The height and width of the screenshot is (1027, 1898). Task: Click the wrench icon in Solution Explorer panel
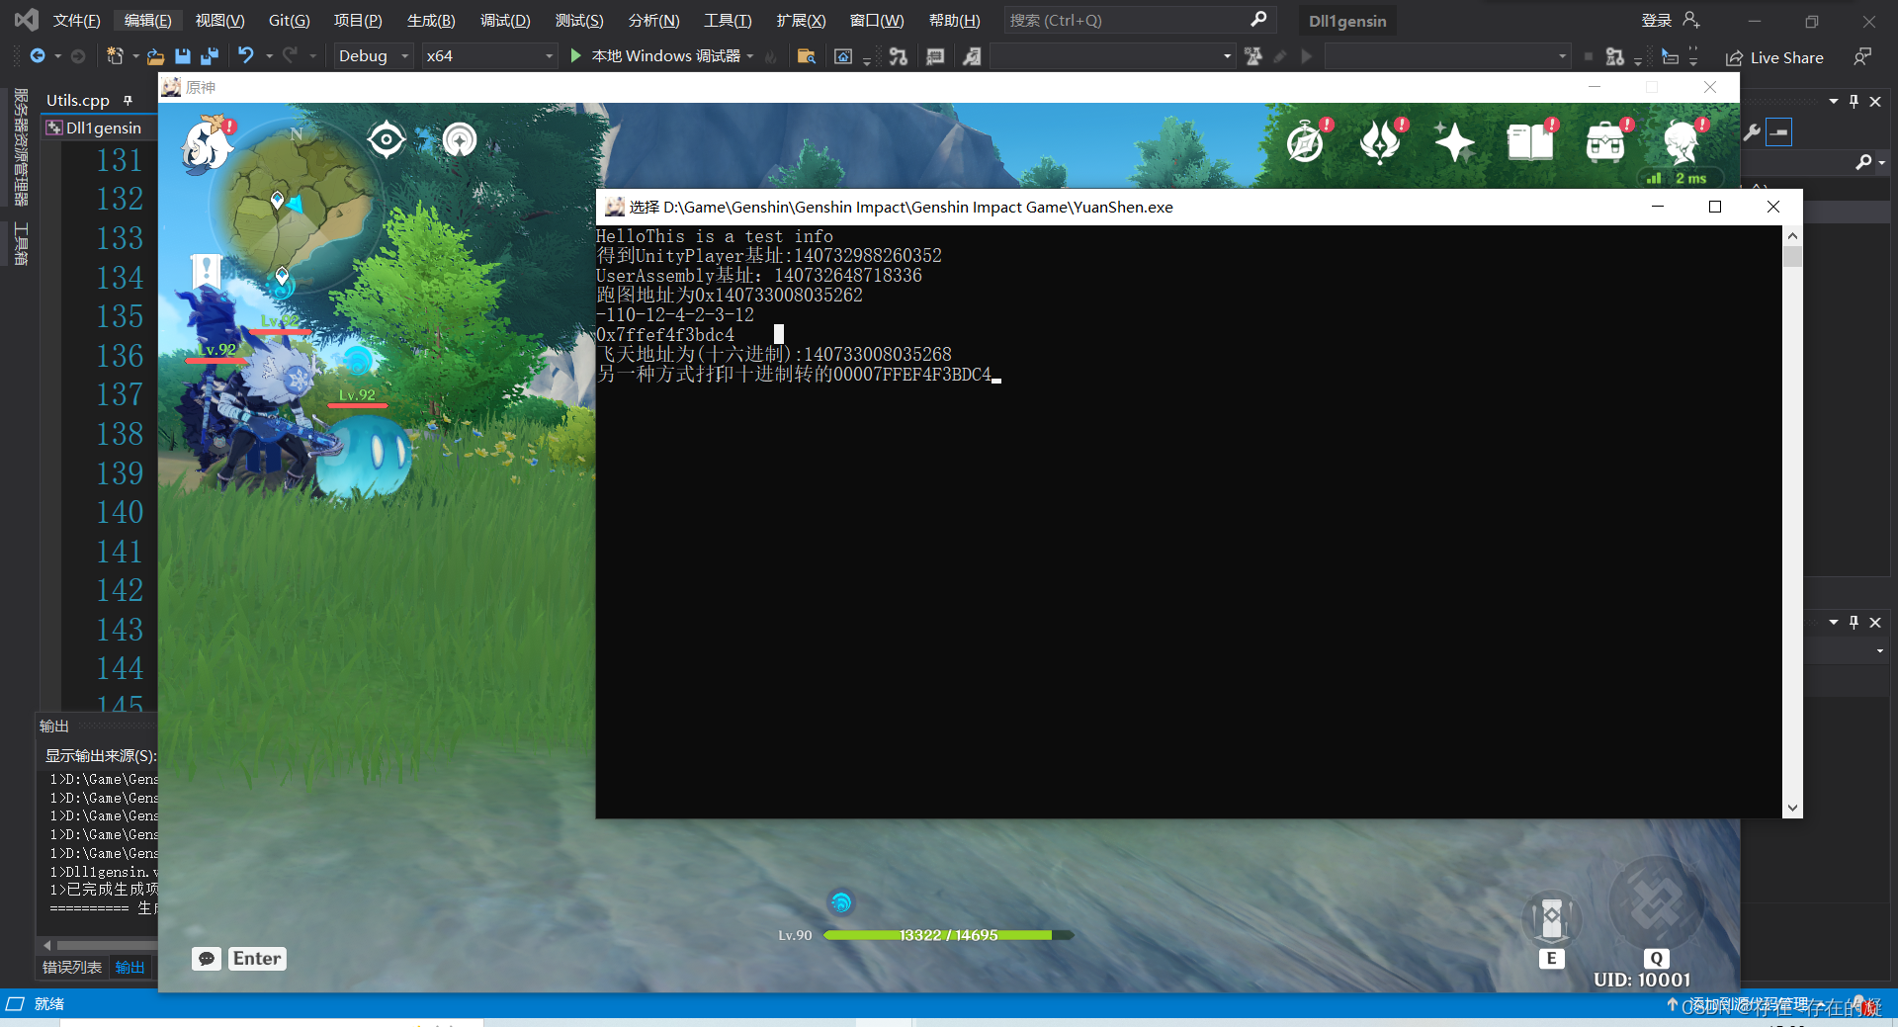tap(1751, 131)
